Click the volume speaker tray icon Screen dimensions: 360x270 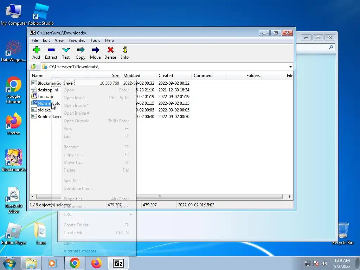[x=324, y=263]
